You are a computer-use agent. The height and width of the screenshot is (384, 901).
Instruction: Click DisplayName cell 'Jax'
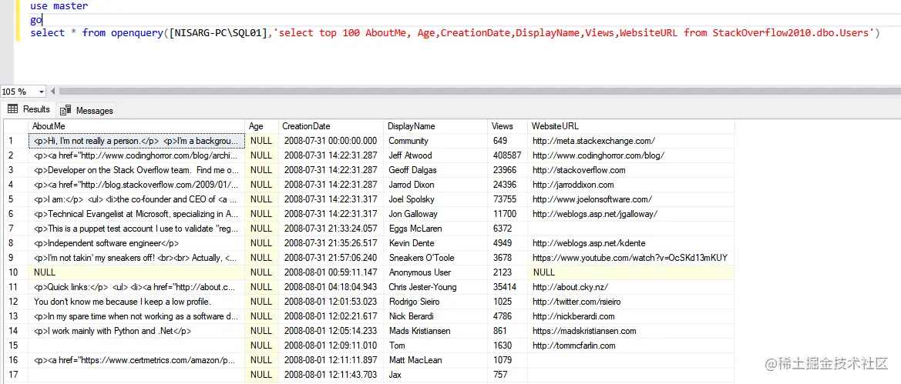coord(436,375)
